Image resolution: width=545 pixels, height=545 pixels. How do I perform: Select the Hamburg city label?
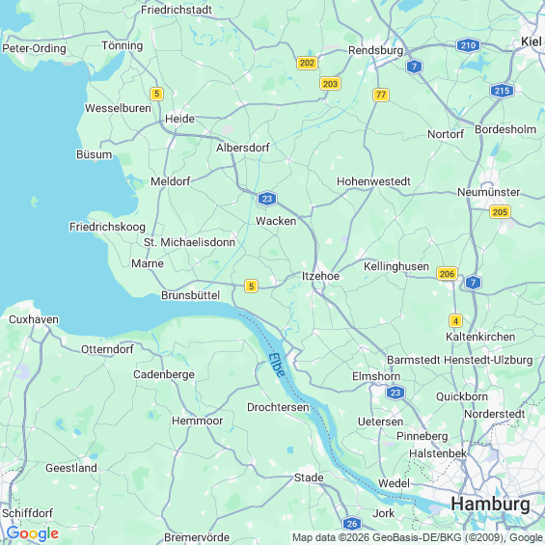pyautogui.click(x=490, y=504)
